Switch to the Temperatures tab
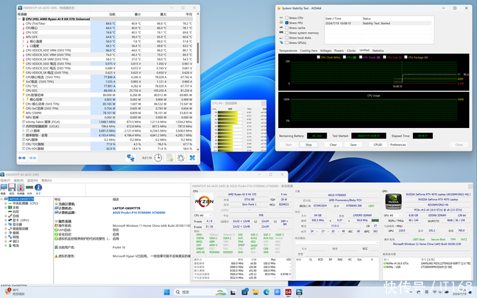Screen dimensions: 477x298 point(288,50)
